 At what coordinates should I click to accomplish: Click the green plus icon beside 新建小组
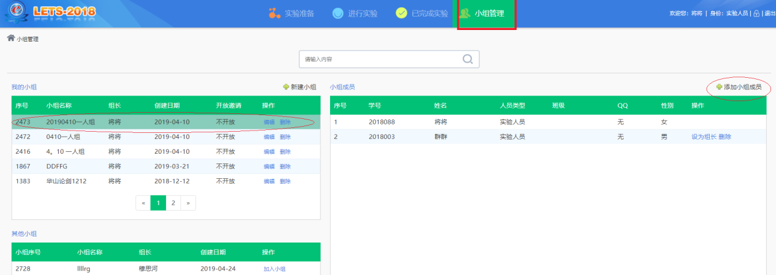click(x=285, y=87)
